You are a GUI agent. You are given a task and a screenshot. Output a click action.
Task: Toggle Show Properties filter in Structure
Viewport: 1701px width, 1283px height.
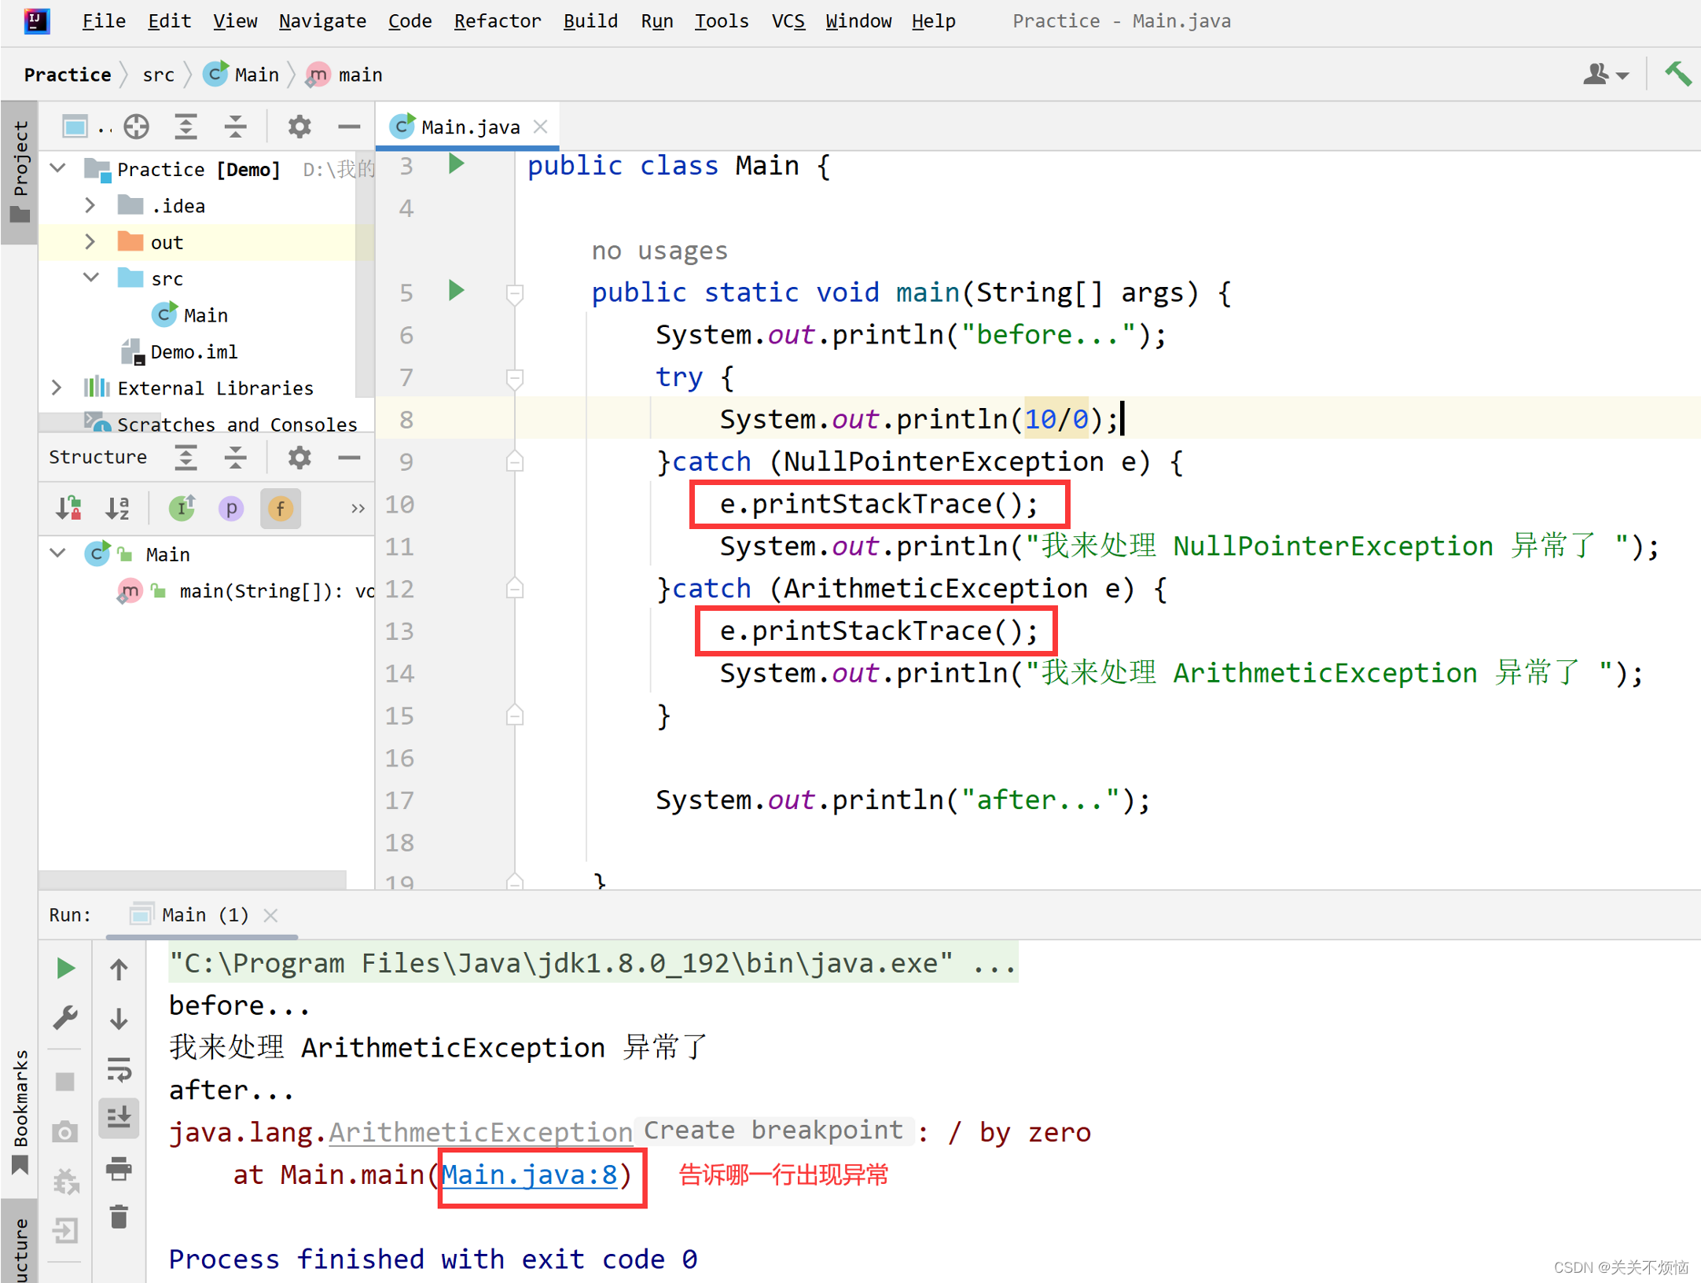[231, 509]
